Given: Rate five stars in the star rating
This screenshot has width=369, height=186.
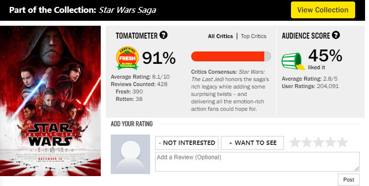Looking at the screenshot, I should point(342,142).
